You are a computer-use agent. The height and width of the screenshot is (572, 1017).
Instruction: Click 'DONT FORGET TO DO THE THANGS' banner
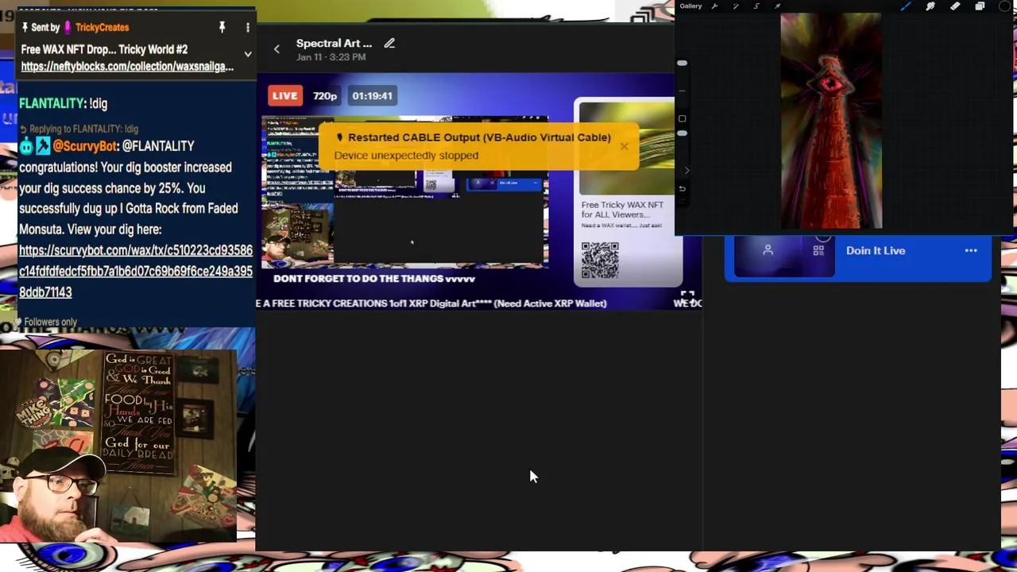(x=374, y=279)
